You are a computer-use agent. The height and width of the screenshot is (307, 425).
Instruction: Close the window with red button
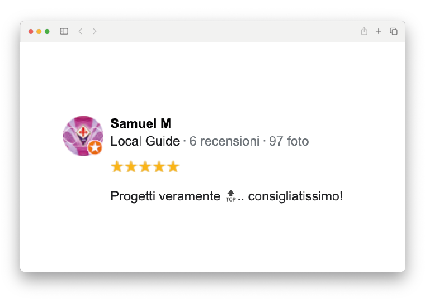tap(31, 32)
